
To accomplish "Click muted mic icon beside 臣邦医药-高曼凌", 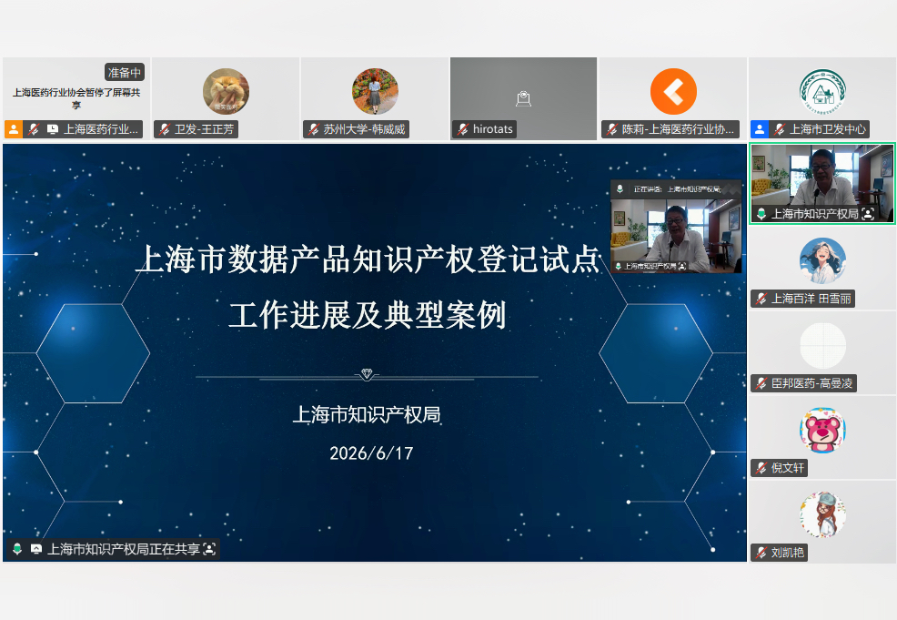I will tap(761, 383).
